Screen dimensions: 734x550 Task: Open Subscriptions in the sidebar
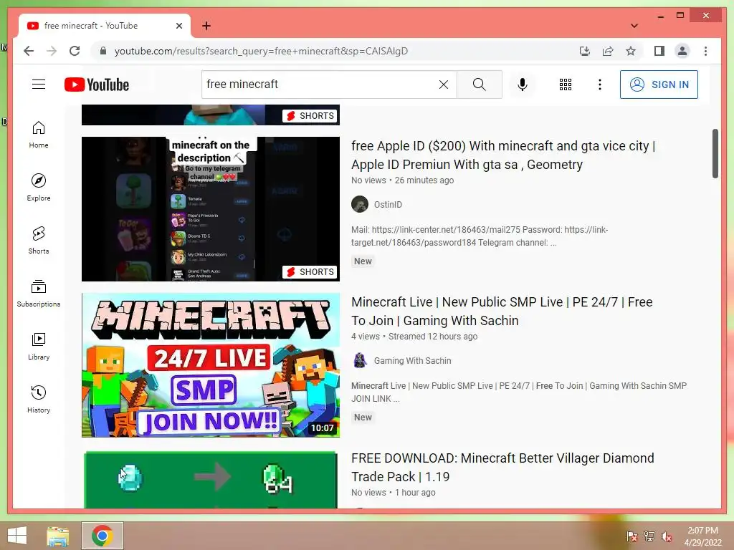tap(39, 293)
